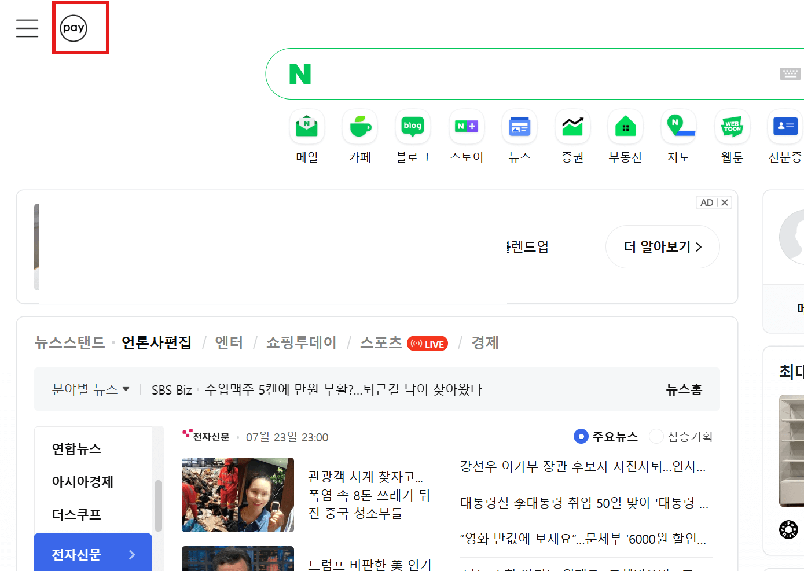804x571 pixels.
Task: Open the street cleaners article thumbnail
Action: [x=238, y=495]
